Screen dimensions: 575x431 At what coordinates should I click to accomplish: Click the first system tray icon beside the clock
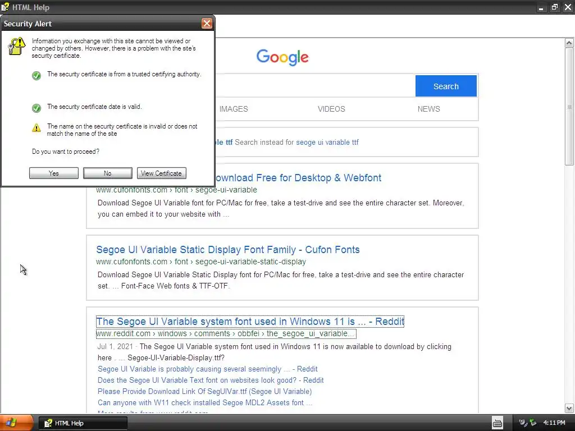[x=523, y=423]
